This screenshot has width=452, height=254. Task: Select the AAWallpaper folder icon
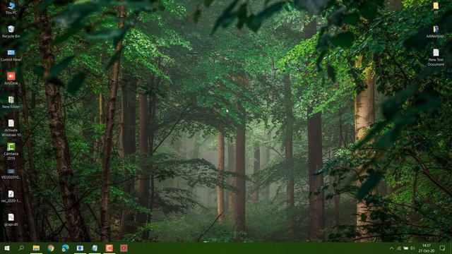coord(436,32)
